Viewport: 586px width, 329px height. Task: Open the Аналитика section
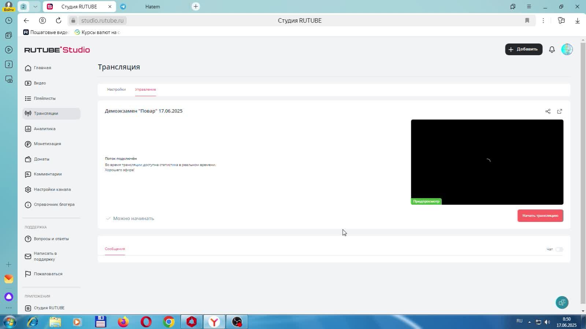coord(51,129)
